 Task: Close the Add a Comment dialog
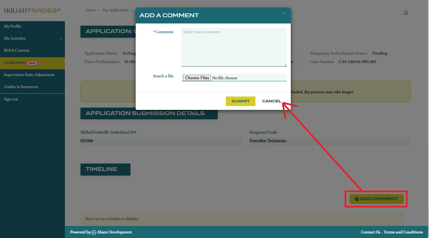284,13
